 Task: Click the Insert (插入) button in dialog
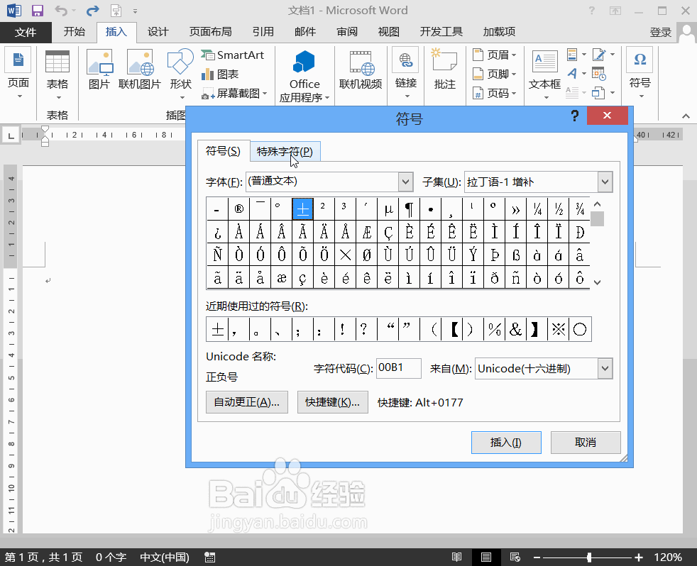click(505, 442)
